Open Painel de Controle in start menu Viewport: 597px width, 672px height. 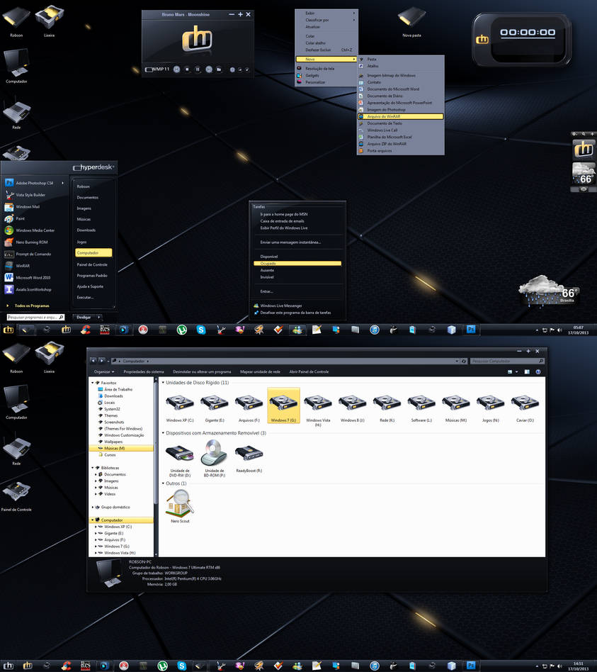coord(92,264)
